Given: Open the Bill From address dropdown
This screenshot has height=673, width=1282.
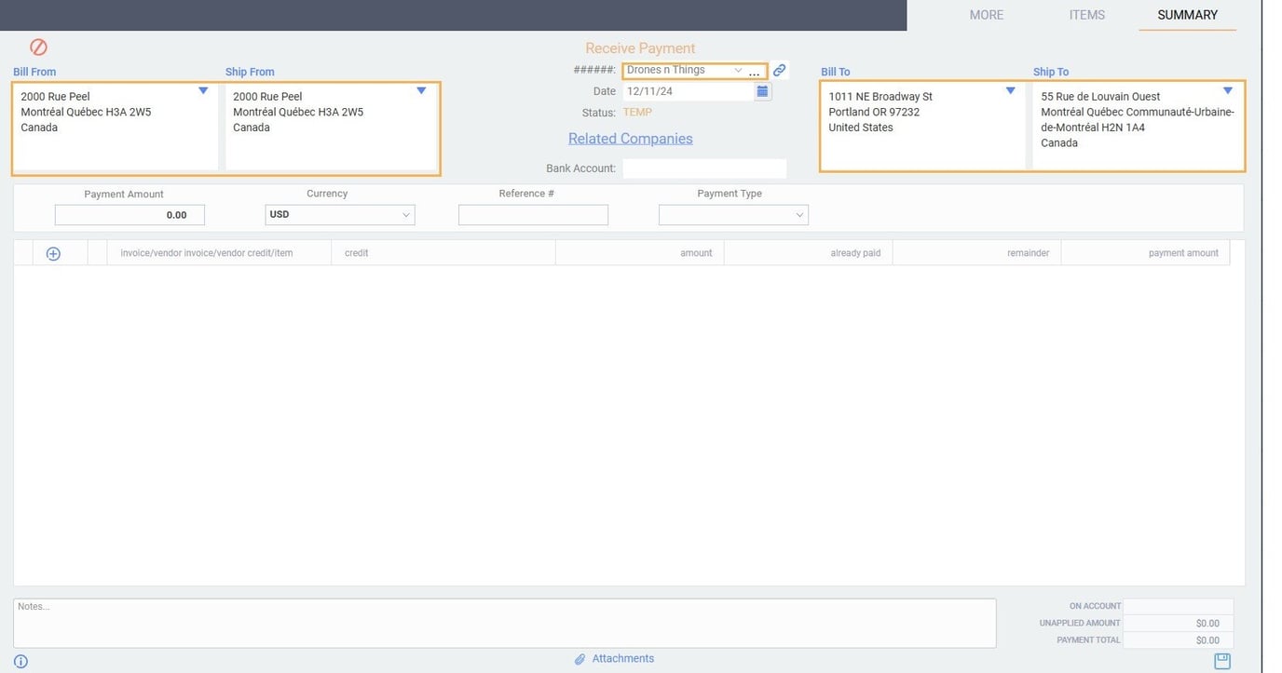Looking at the screenshot, I should click(x=202, y=89).
